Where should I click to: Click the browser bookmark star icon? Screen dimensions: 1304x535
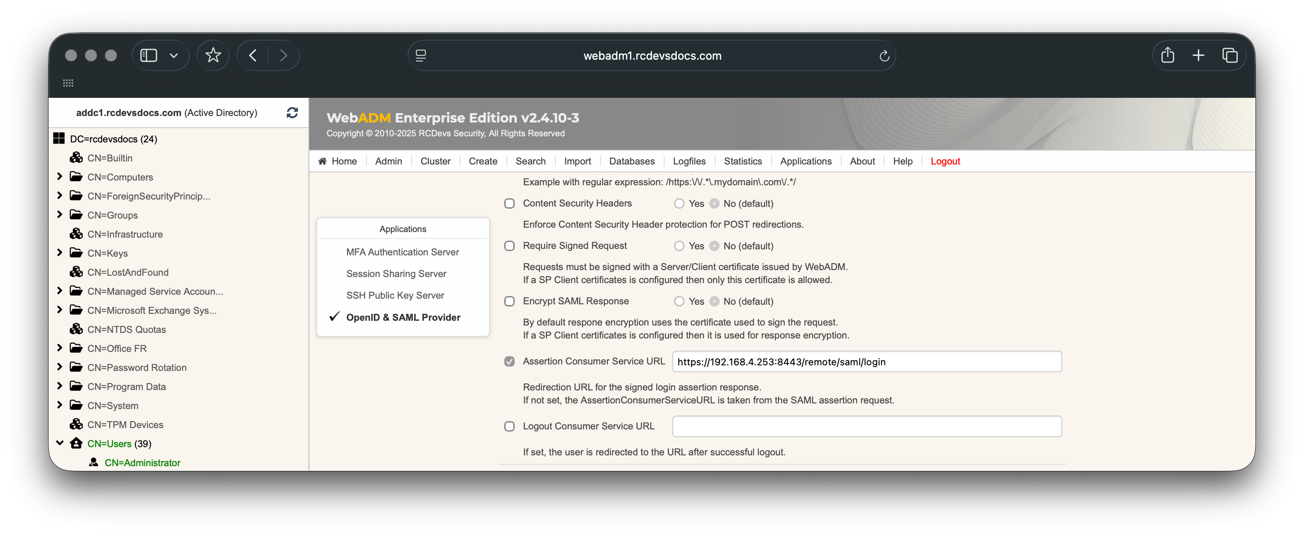click(213, 55)
